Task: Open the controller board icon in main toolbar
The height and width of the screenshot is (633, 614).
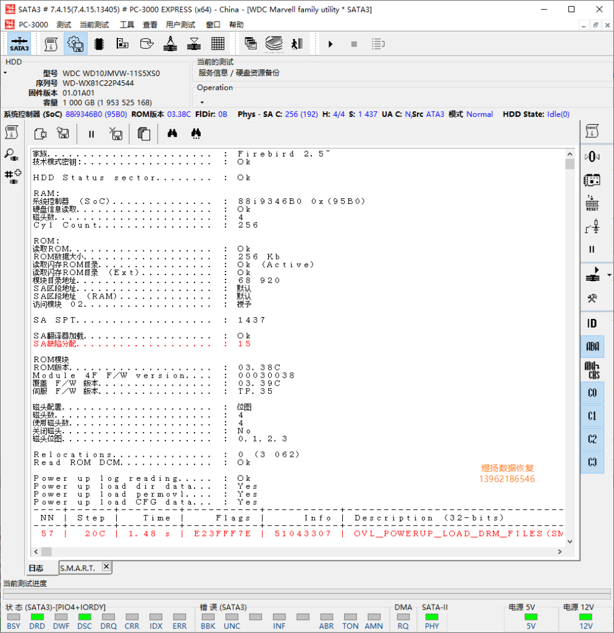Action: click(x=122, y=44)
